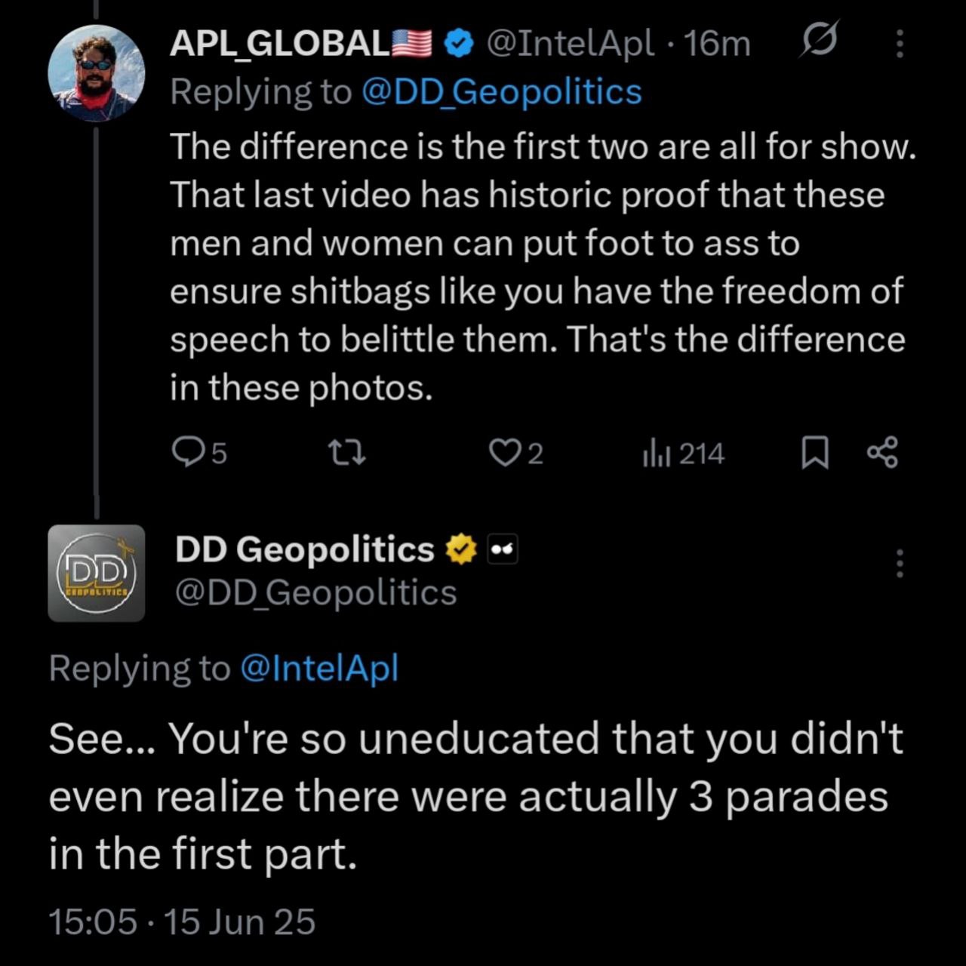
Task: Open more options on DD Geopolitics' post
Action: click(x=899, y=563)
